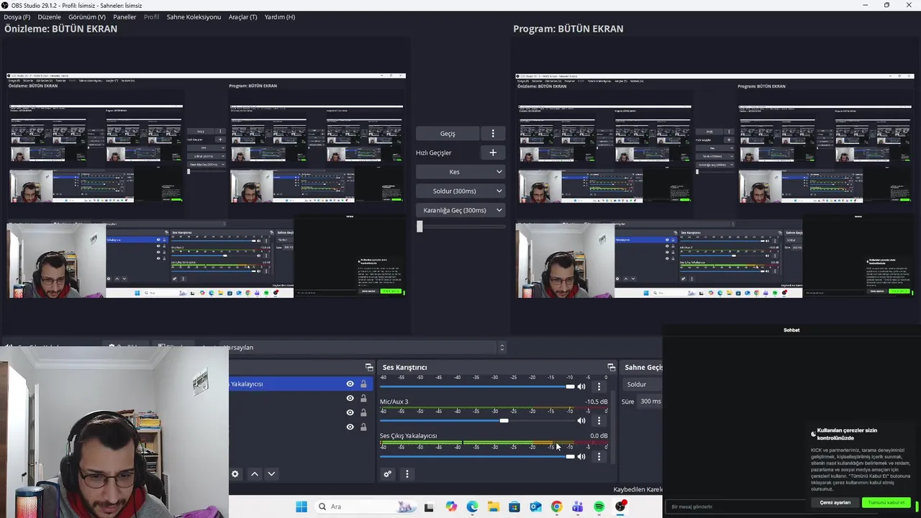This screenshot has width=921, height=518.
Task: Click the Çerez ayarları button
Action: point(835,503)
